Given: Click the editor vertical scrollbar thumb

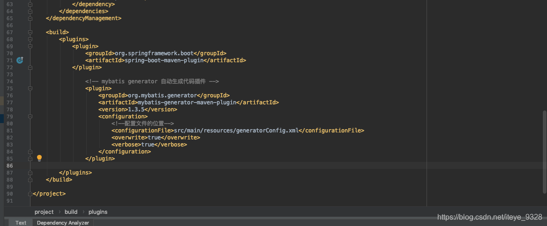Looking at the screenshot, I should pyautogui.click(x=545, y=152).
